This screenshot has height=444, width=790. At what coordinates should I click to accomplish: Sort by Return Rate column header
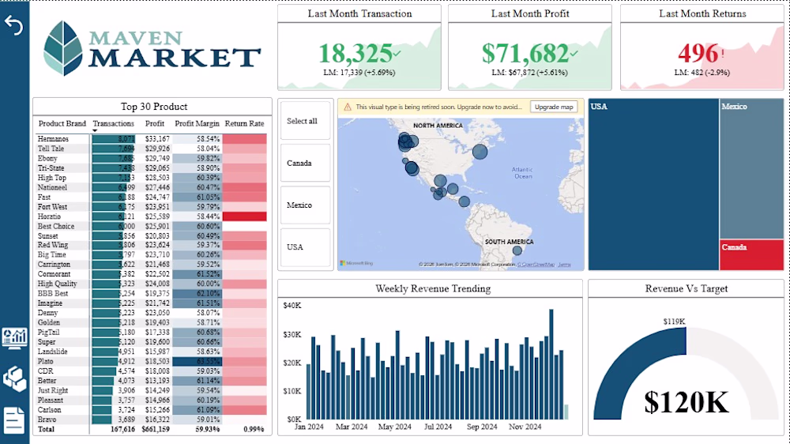click(244, 123)
